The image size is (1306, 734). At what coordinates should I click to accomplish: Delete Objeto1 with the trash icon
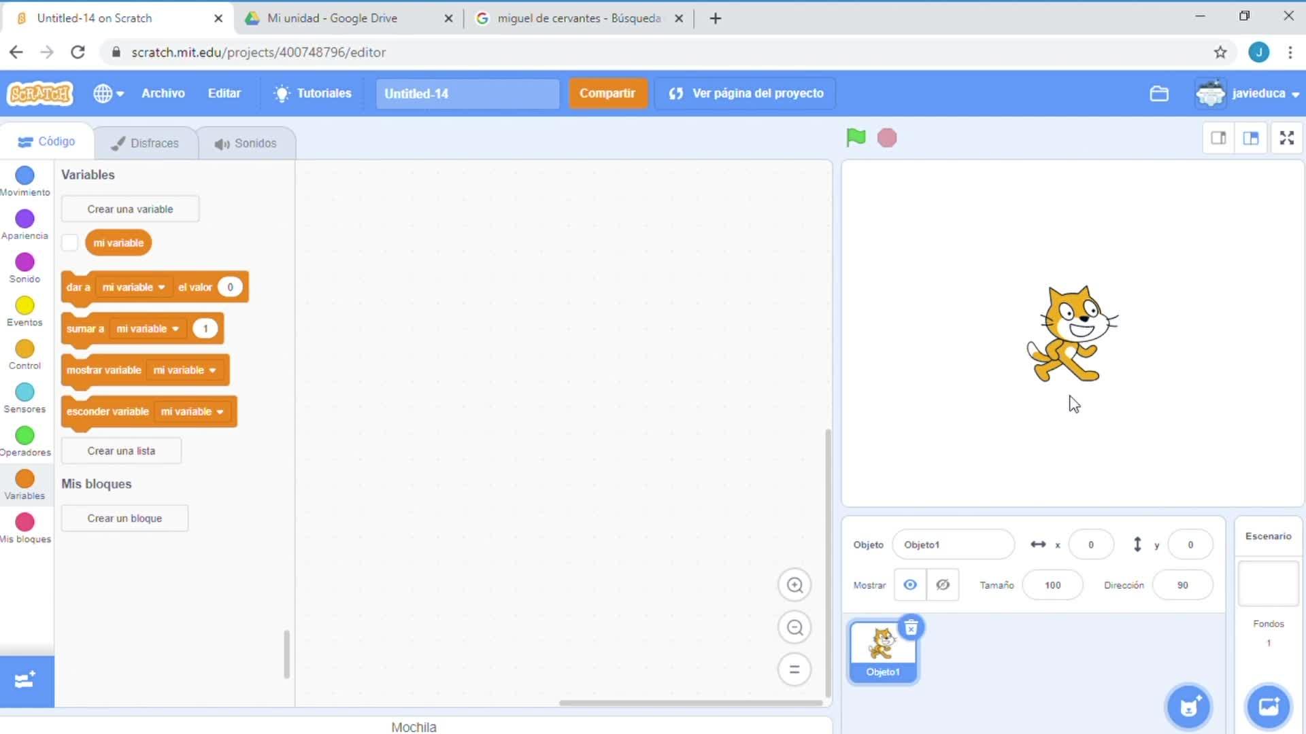pos(911,628)
